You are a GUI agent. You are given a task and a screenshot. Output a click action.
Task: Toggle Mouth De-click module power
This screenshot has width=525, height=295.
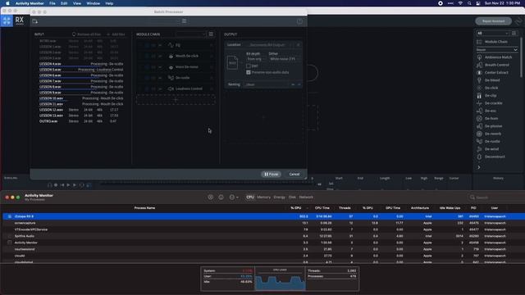coord(147,57)
